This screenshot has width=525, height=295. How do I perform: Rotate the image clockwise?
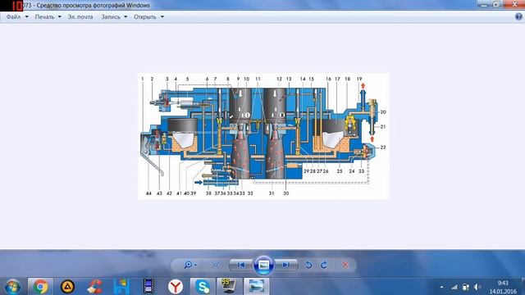(324, 265)
